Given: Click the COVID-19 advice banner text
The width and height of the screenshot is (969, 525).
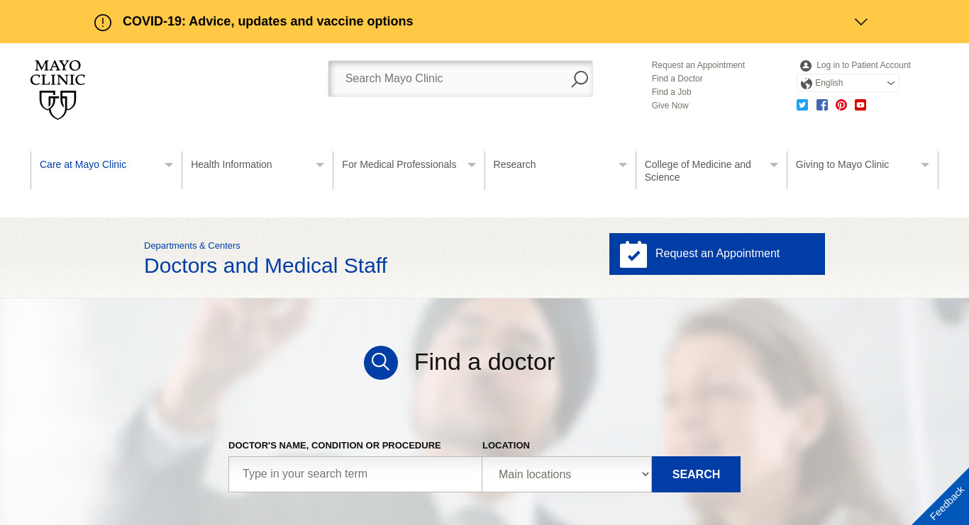Looking at the screenshot, I should pos(267,21).
